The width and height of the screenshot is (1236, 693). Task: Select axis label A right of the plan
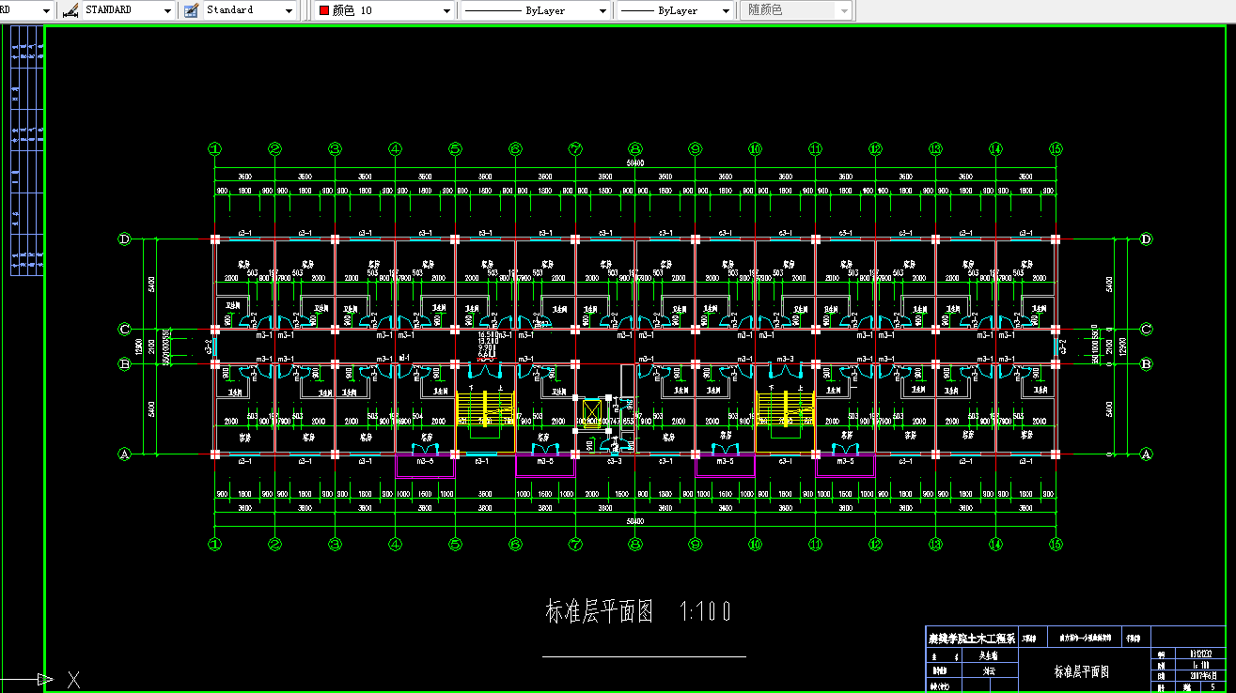point(1146,454)
